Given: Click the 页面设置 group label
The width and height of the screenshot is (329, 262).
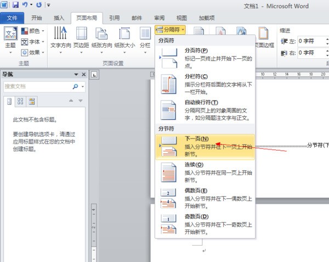Looking at the screenshot, I should tap(113, 63).
